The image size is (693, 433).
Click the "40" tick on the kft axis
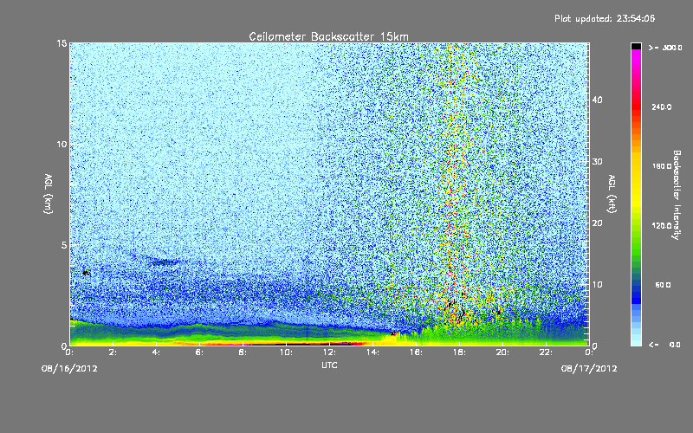tap(597, 100)
